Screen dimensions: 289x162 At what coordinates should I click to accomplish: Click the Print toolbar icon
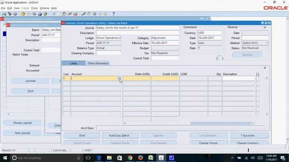click(40, 14)
